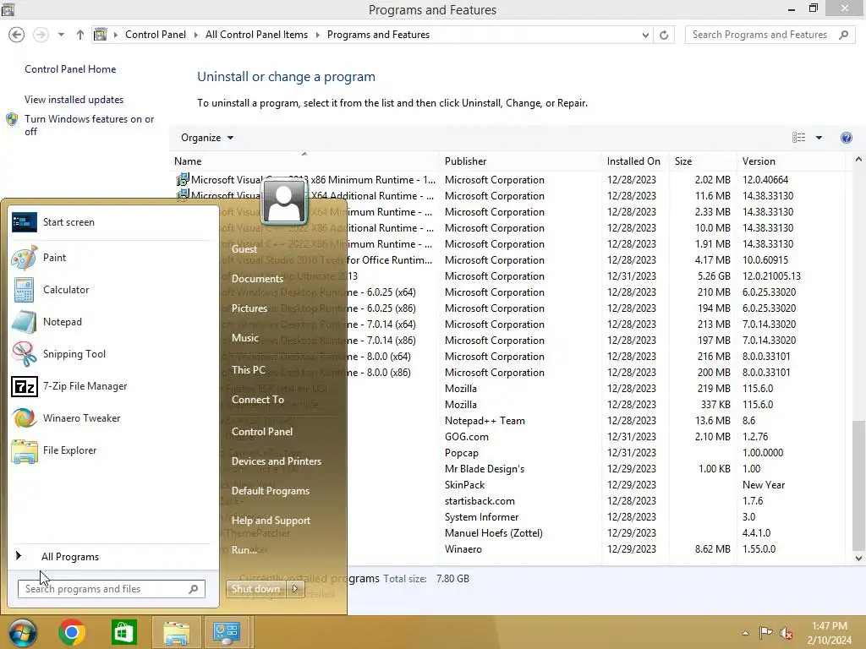
Task: Click the change view icon
Action: click(798, 138)
